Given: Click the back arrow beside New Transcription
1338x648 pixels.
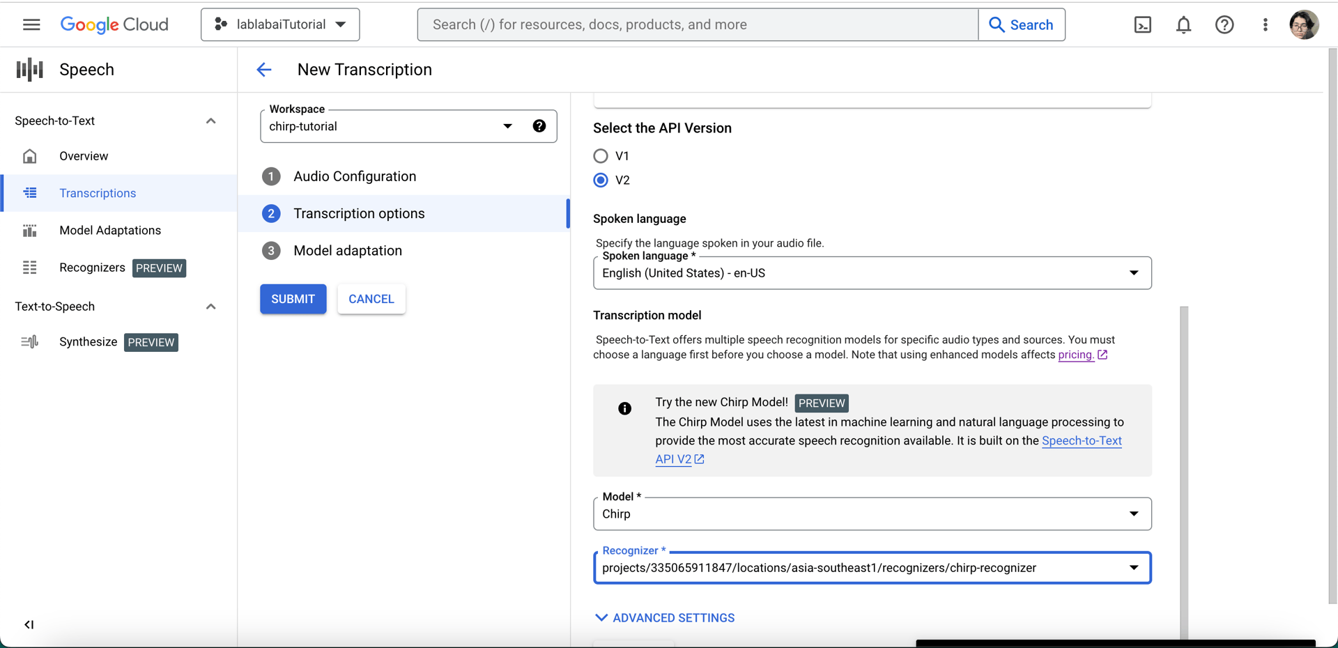Looking at the screenshot, I should click(x=264, y=70).
